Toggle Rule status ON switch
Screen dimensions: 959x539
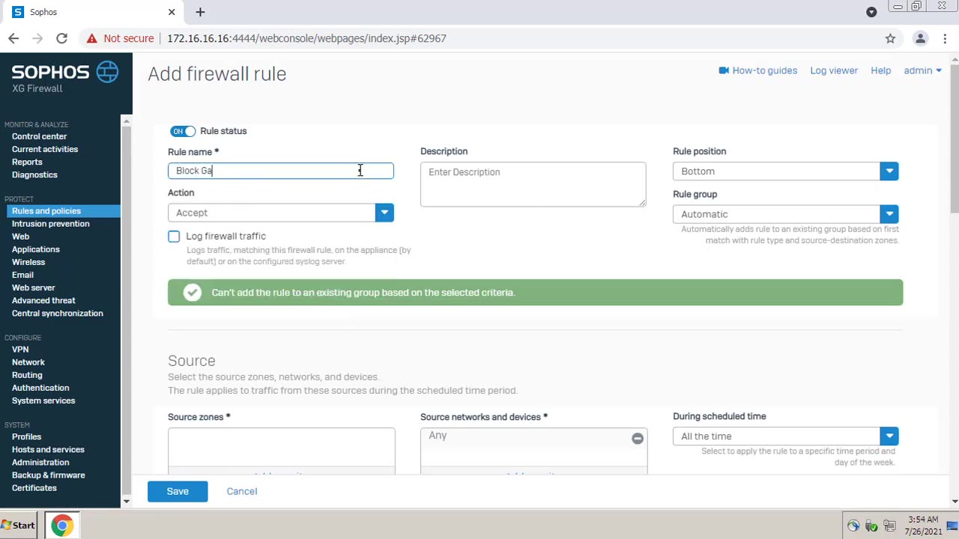(x=183, y=131)
